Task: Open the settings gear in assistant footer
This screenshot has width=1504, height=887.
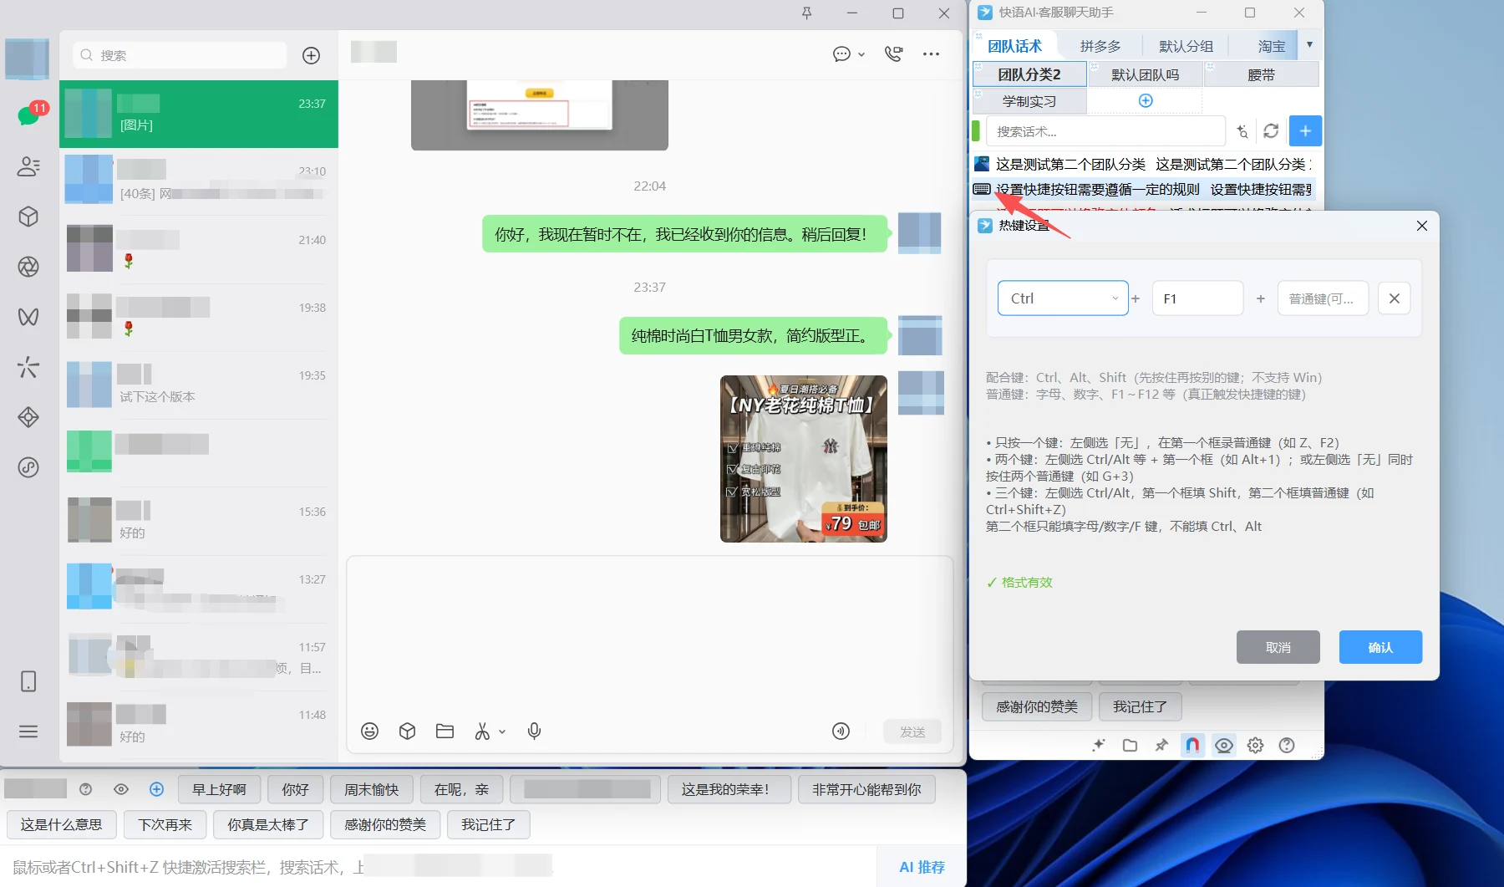Action: [1255, 745]
